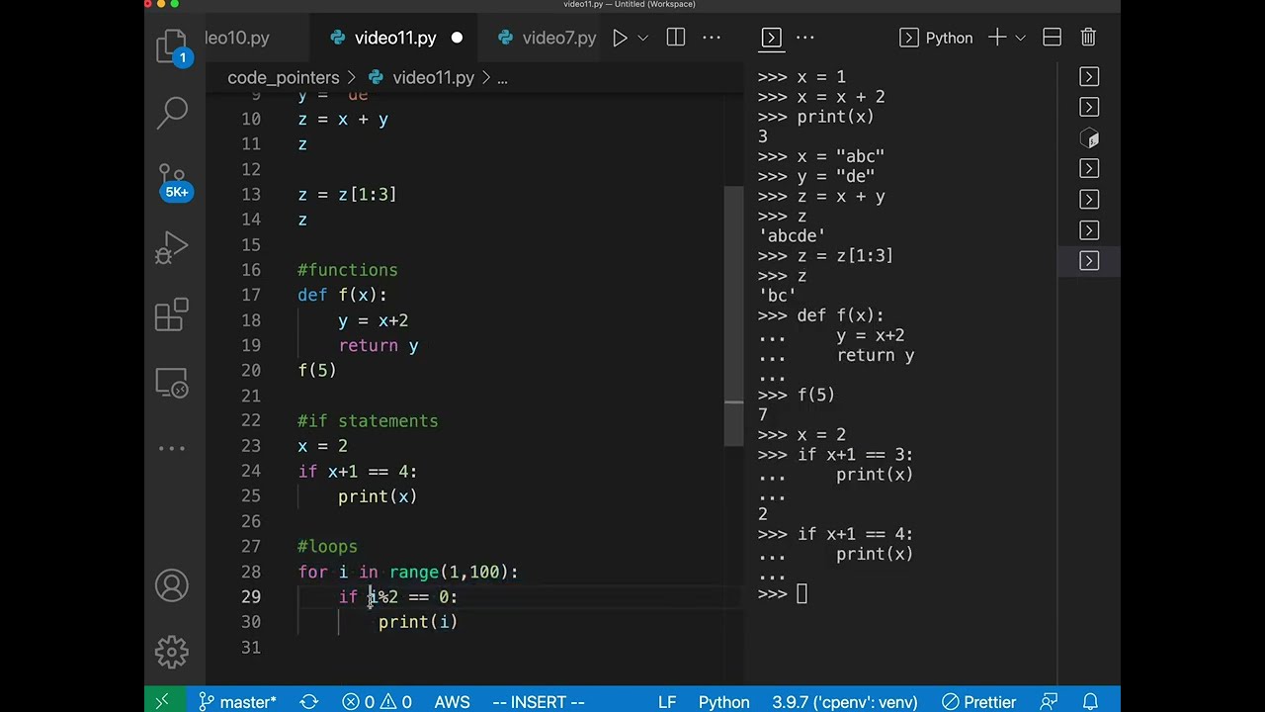Click 'abcde' output in the terminal

(x=792, y=235)
